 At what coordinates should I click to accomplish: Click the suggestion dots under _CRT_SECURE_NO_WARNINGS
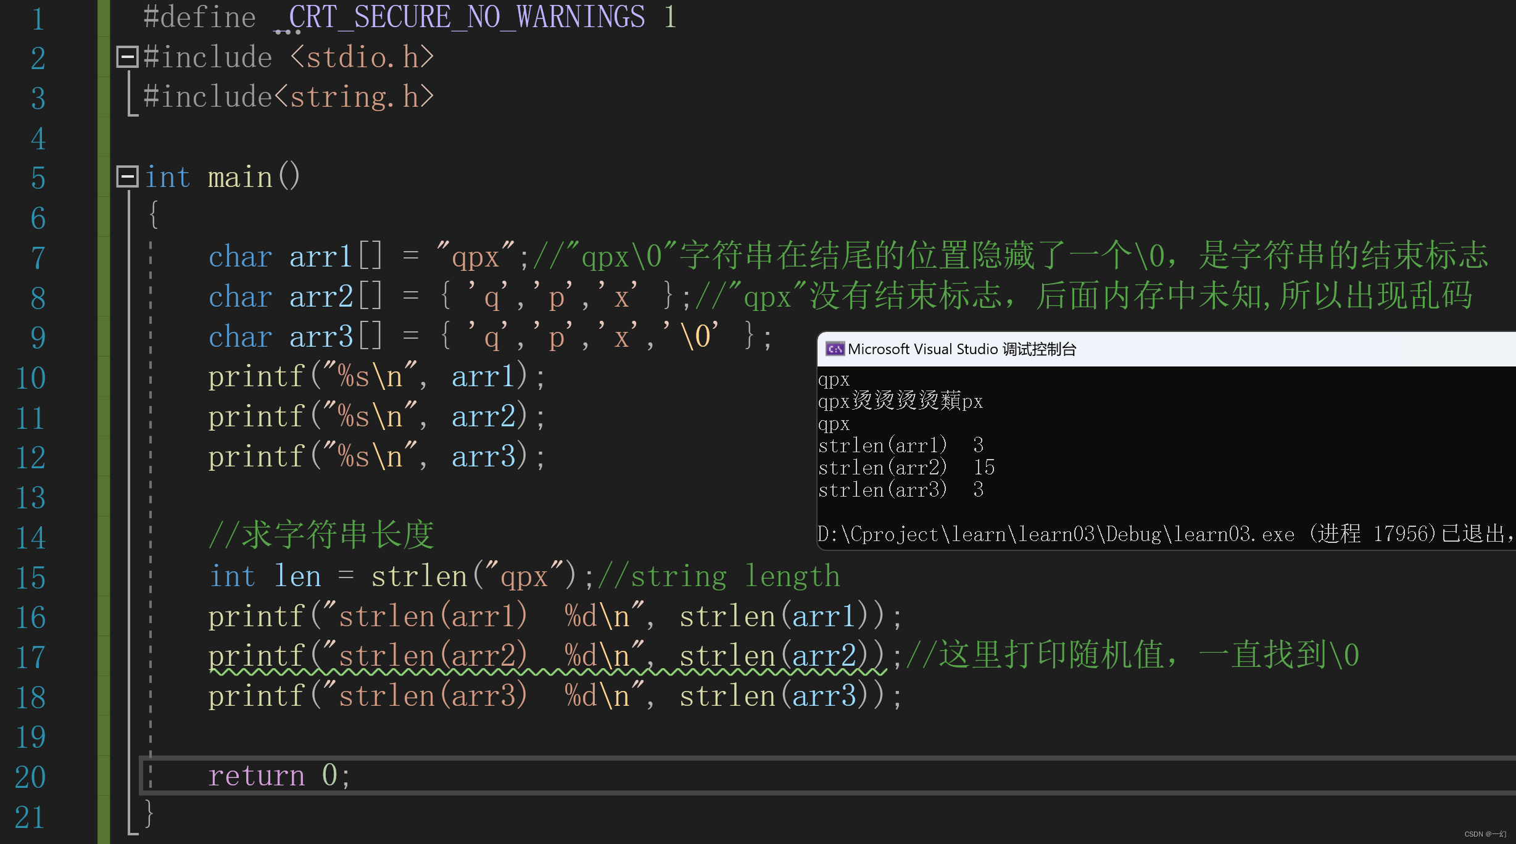coord(286,31)
